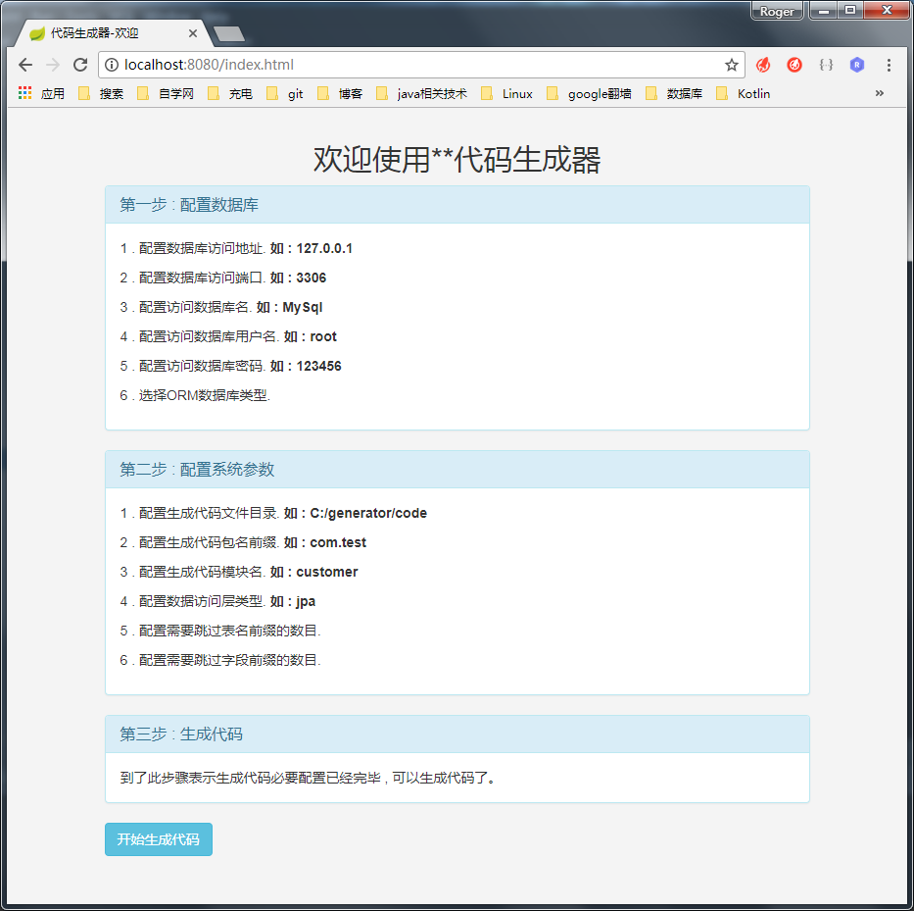Click the text 如：123456

pos(306,366)
